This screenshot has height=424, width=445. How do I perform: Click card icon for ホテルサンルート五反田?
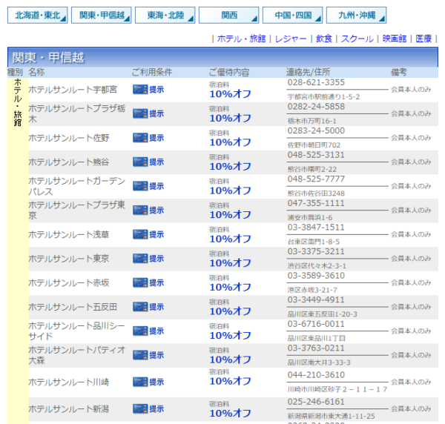[140, 307]
